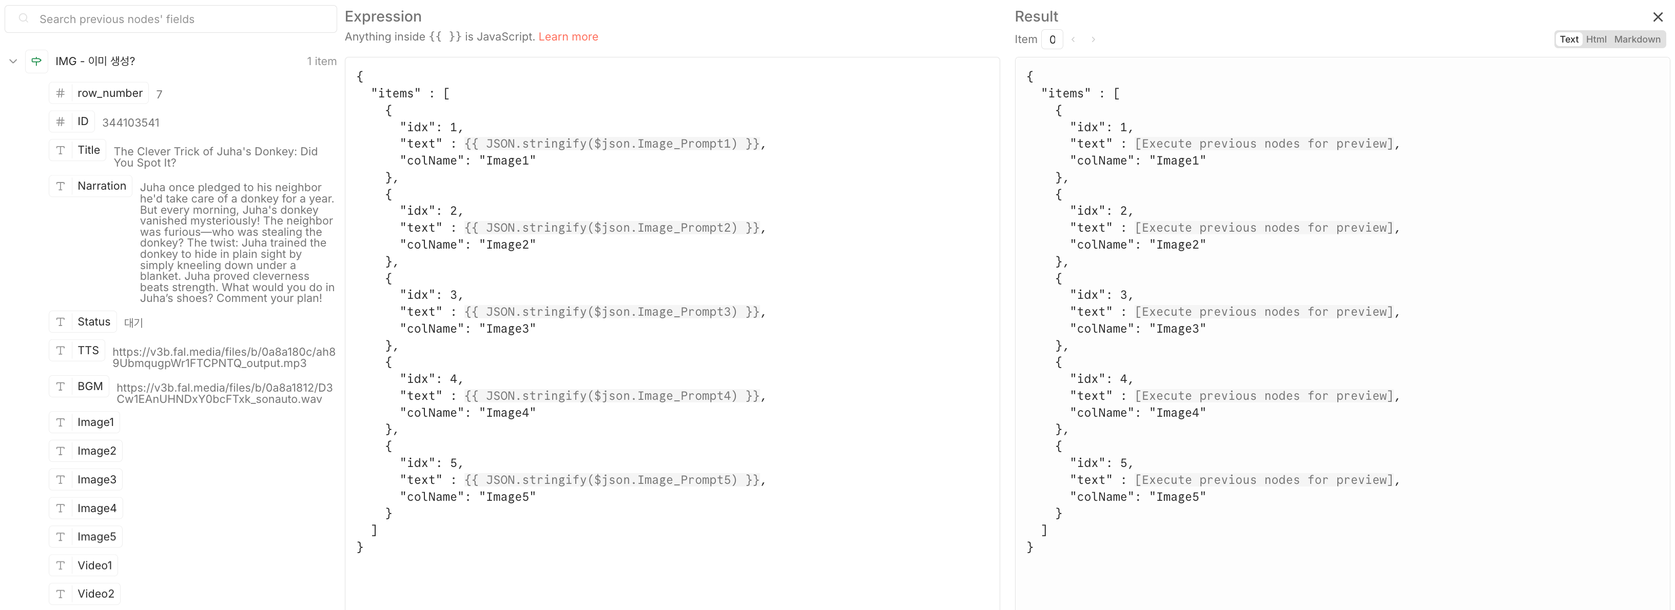Switch result view to Markdown
Image resolution: width=1675 pixels, height=610 pixels.
click(1637, 39)
